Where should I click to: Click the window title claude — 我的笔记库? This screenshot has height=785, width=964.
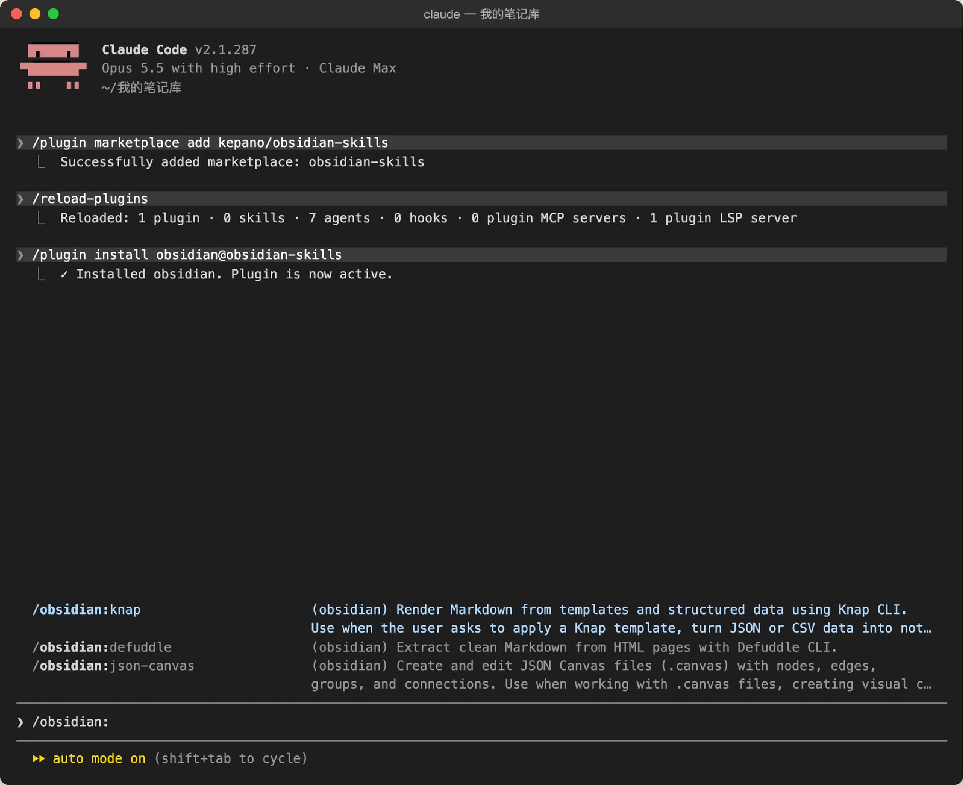[481, 14]
